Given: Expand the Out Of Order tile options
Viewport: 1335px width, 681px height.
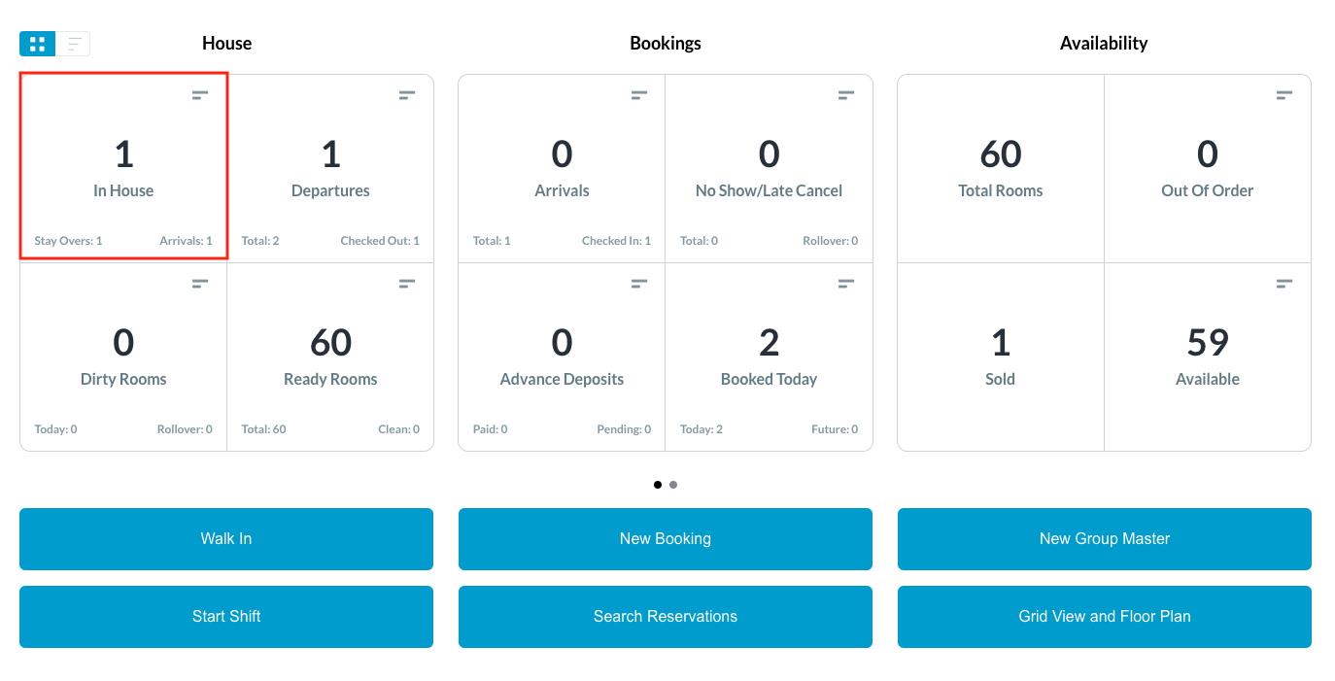Looking at the screenshot, I should 1284,95.
